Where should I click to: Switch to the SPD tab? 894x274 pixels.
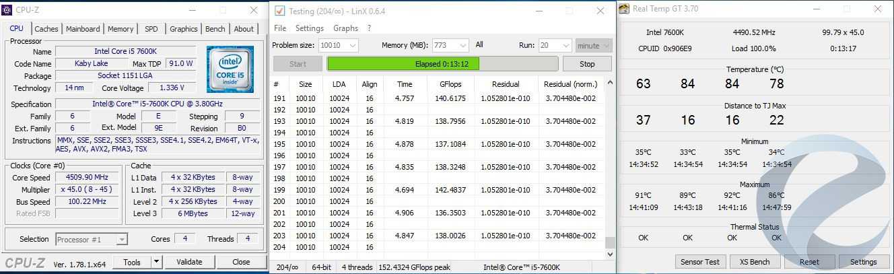151,29
